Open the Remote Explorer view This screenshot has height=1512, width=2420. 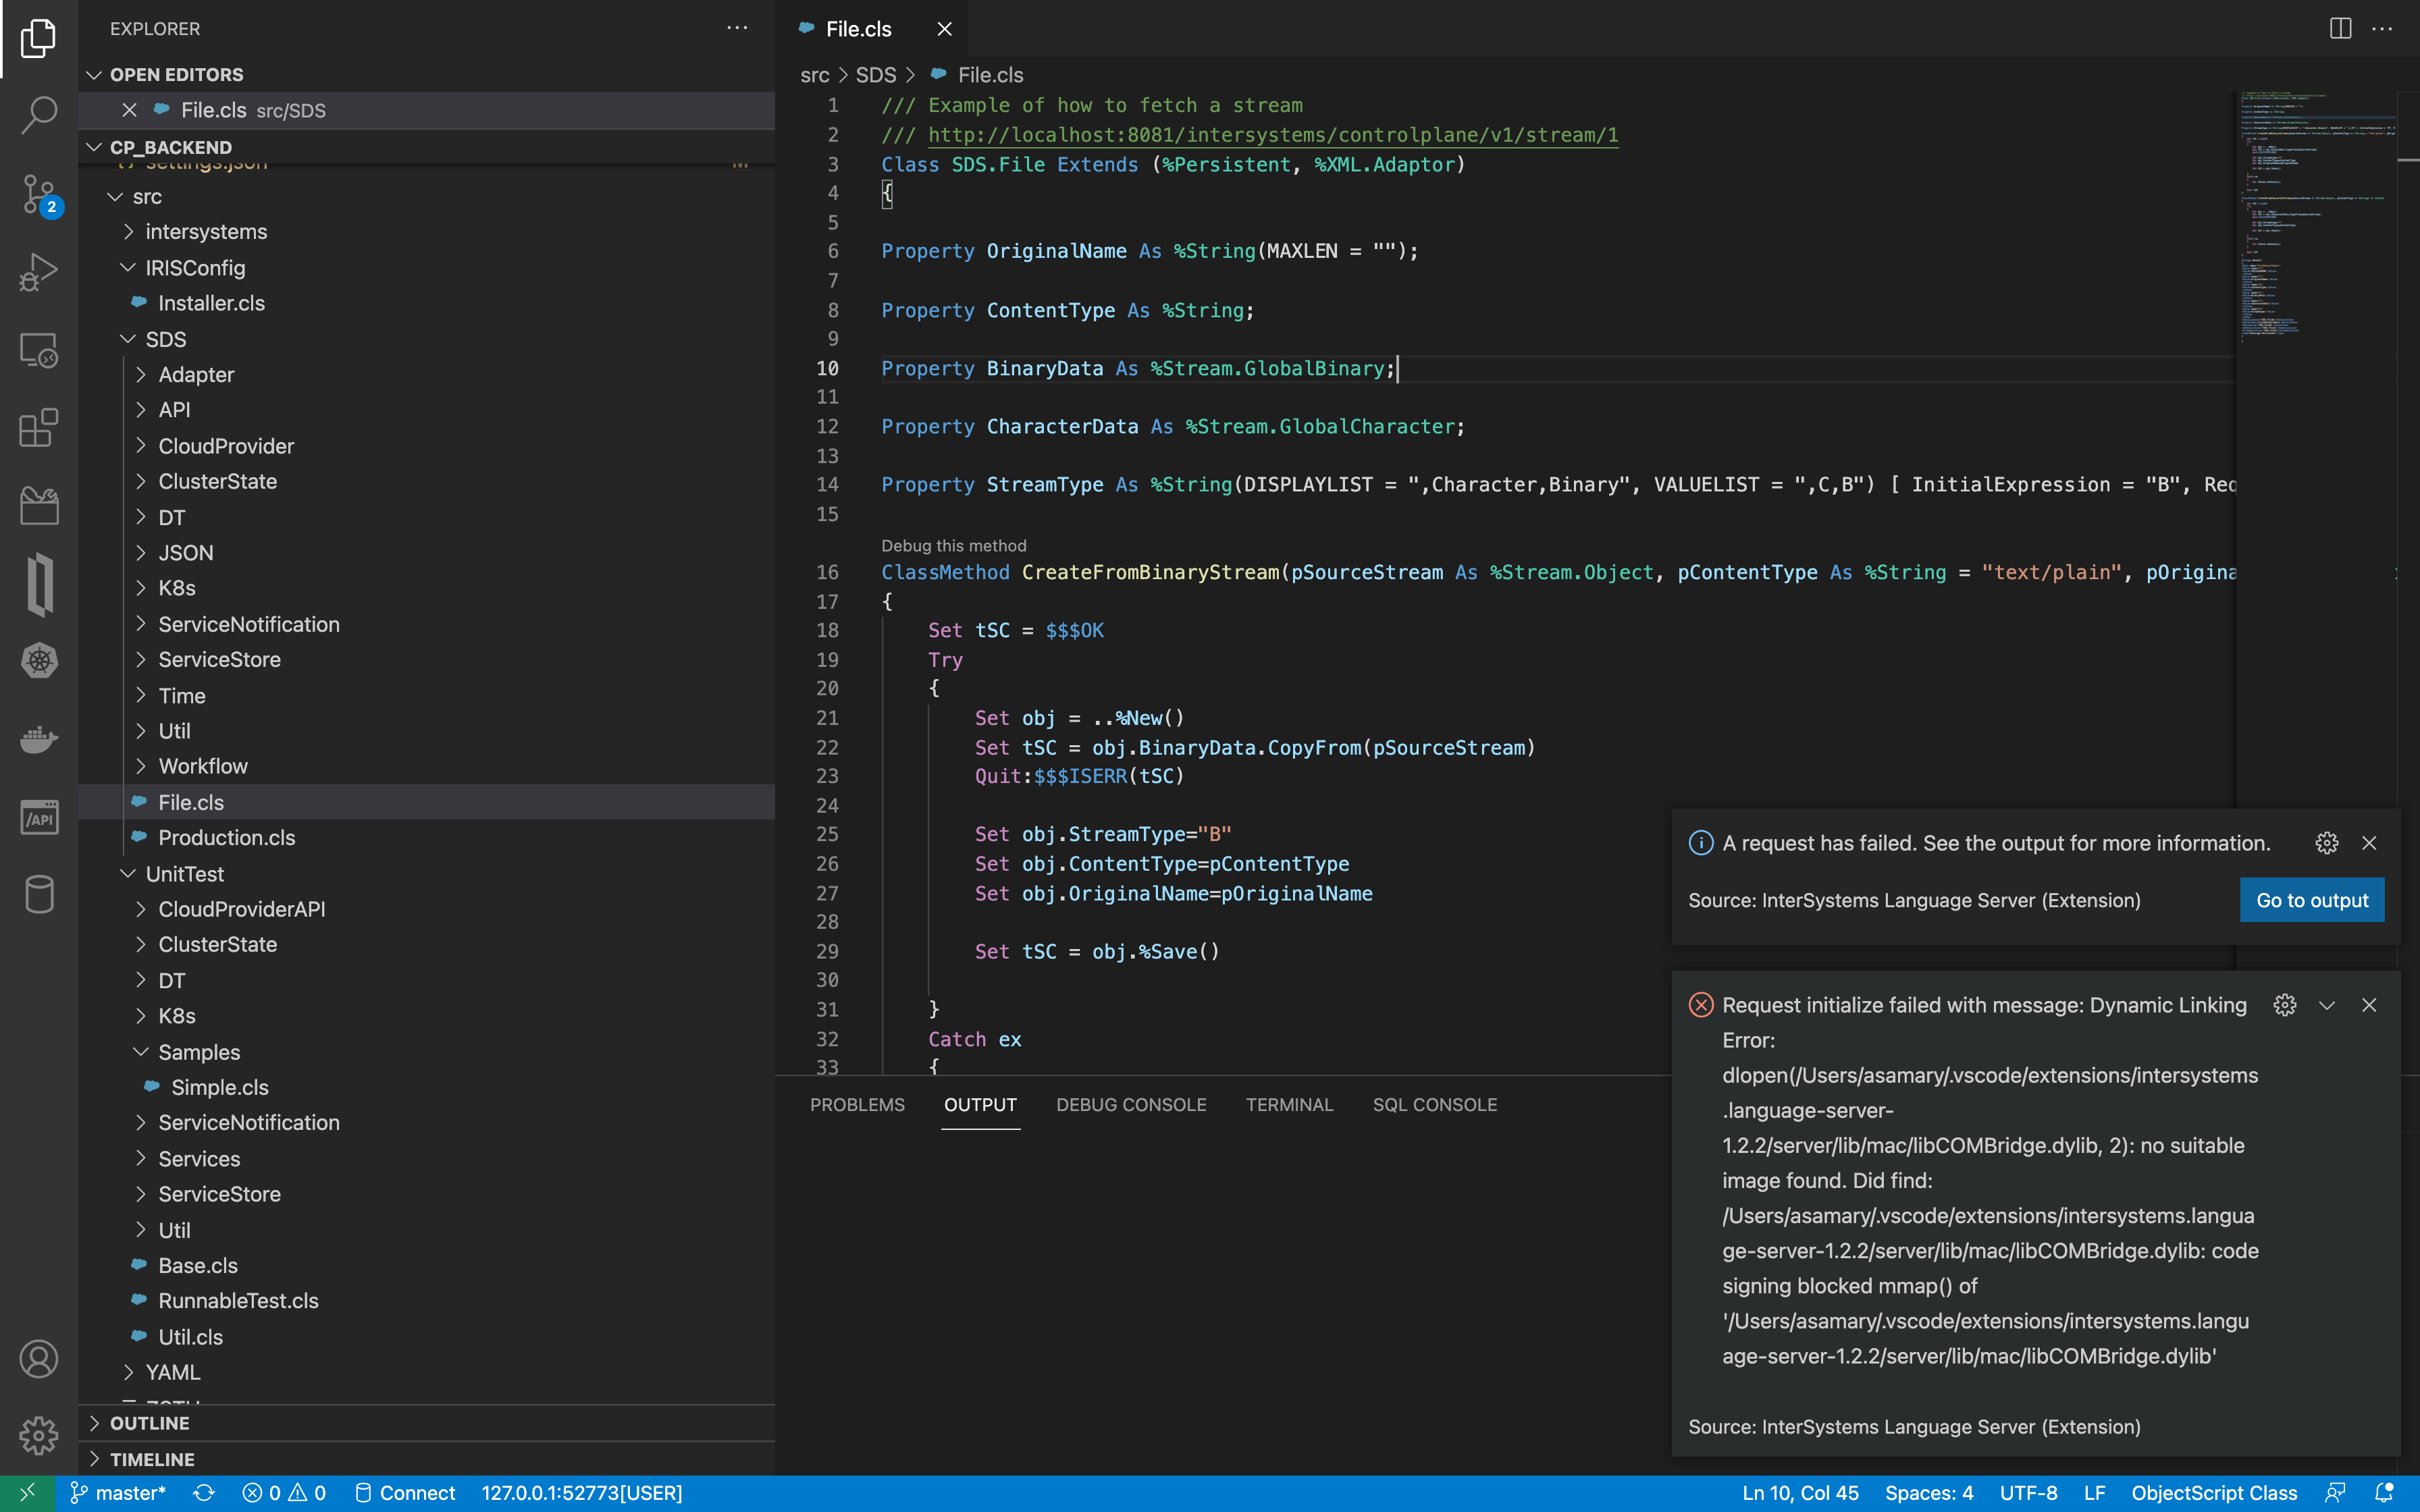(x=38, y=349)
